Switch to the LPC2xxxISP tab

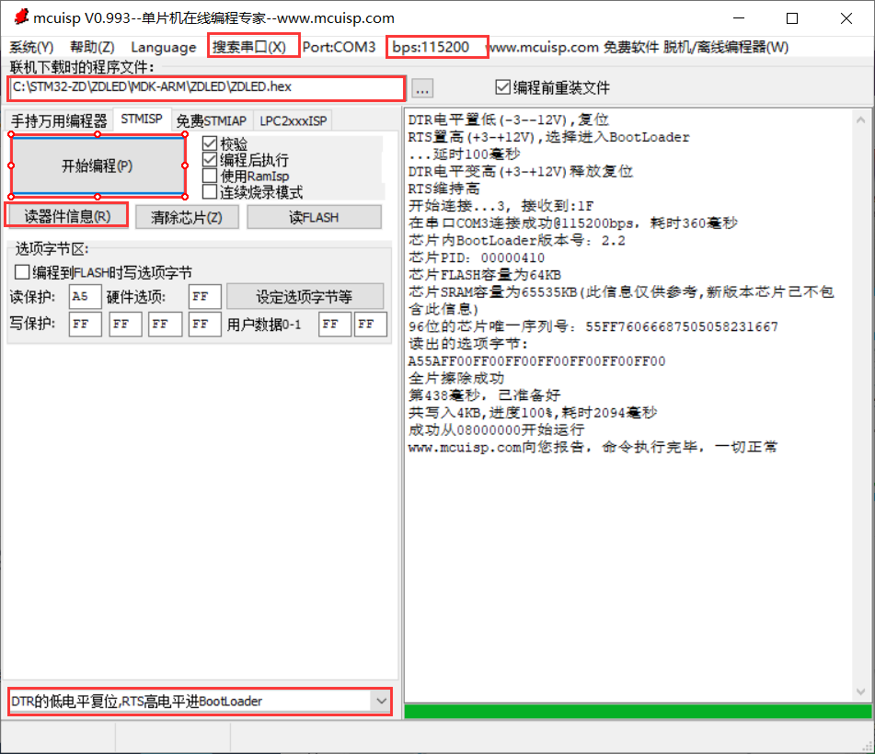(293, 120)
